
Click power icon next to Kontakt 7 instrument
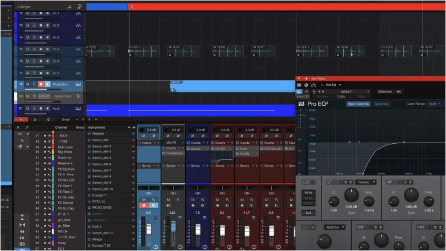click(89, 195)
